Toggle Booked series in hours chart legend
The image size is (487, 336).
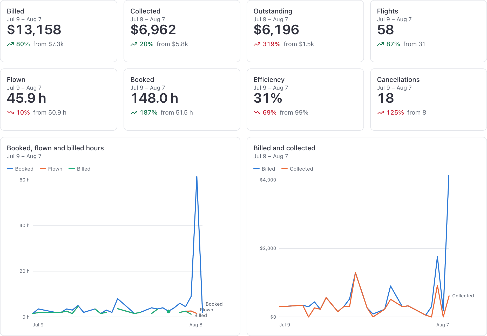pos(20,169)
